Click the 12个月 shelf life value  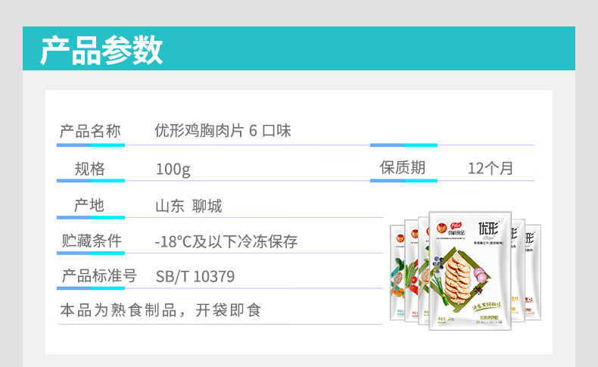[x=491, y=168]
